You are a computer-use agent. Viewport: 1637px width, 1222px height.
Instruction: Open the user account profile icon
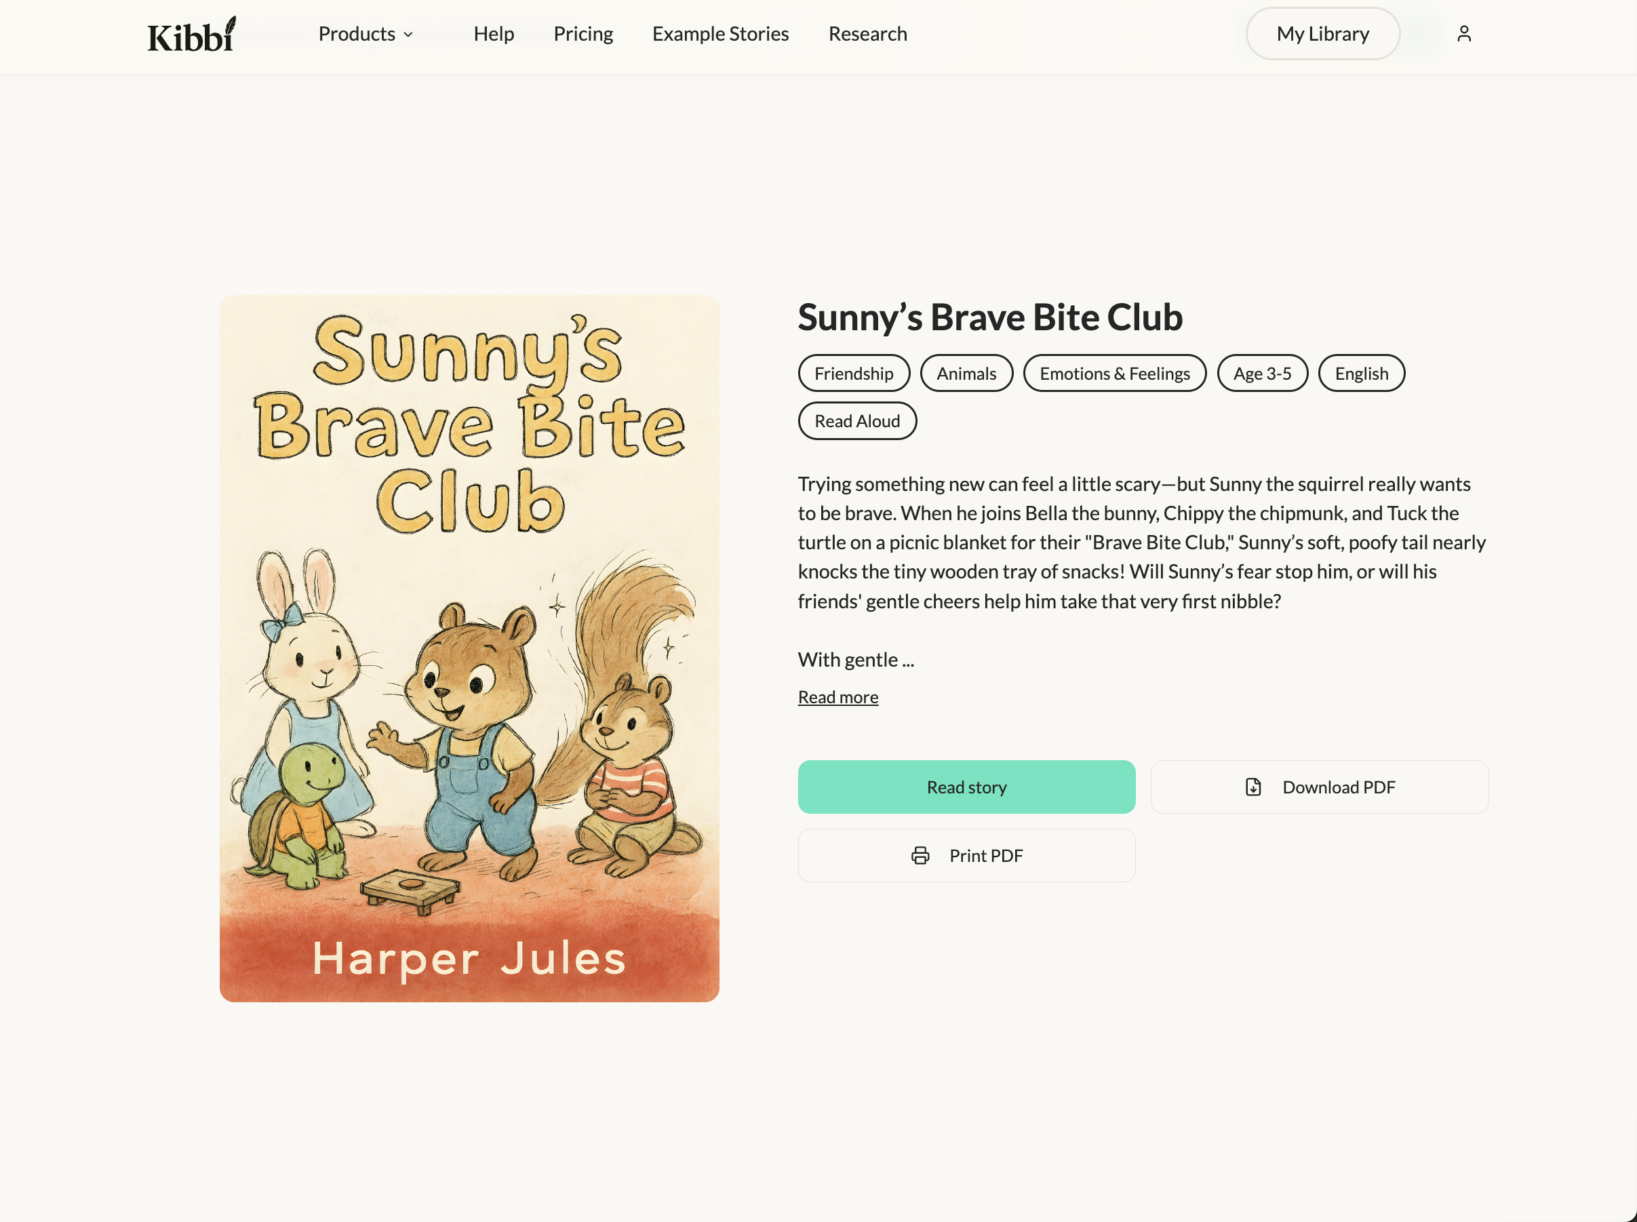point(1464,34)
